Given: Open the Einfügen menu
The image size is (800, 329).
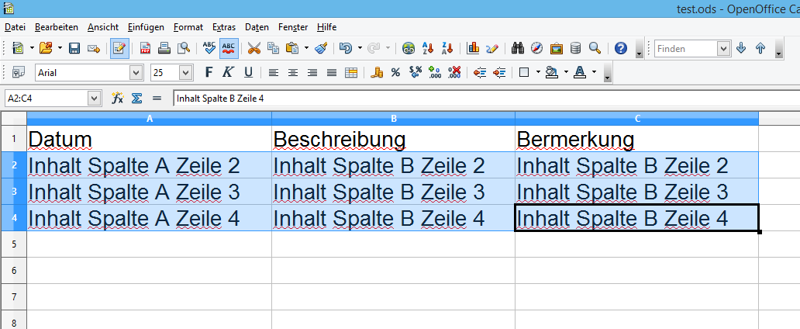Looking at the screenshot, I should tap(146, 26).
